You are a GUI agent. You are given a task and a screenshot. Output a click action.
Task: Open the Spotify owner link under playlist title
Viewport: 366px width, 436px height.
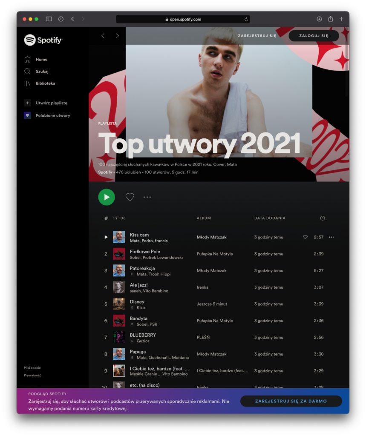(105, 172)
